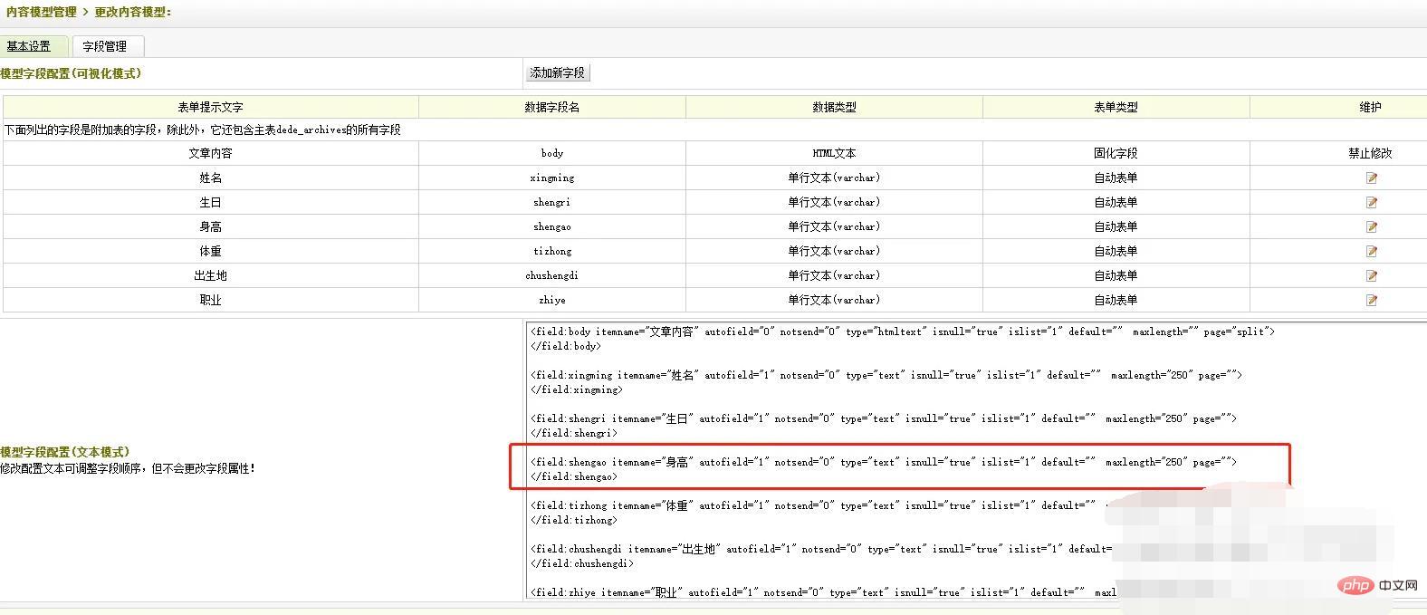Click the edit icon for 出生地 row

tap(1371, 276)
